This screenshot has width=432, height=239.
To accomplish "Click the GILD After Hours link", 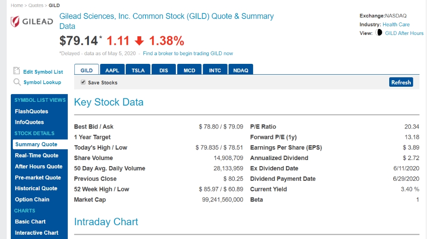I will (x=404, y=33).
